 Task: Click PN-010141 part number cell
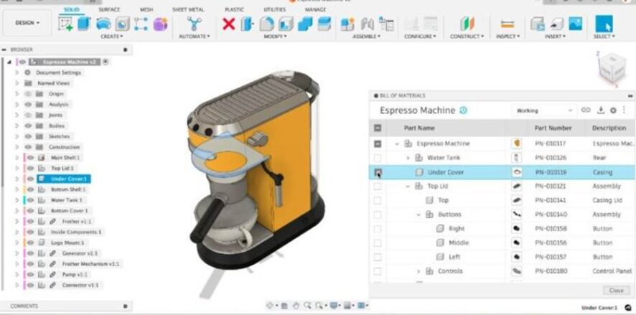click(x=551, y=200)
